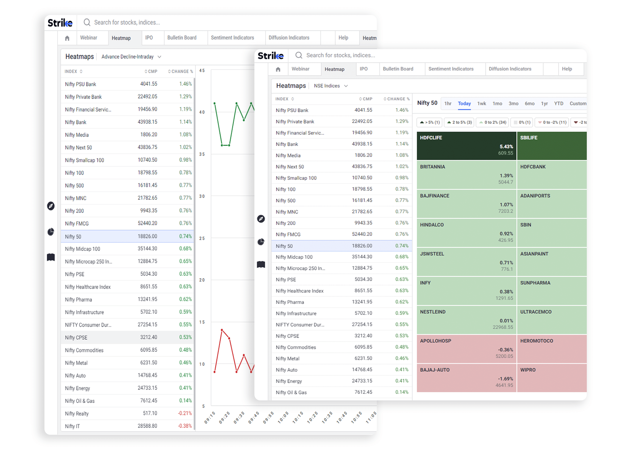Click the HDFCLIFE dark green heatmap tile
Image resolution: width=633 pixels, height=470 pixels.
[466, 146]
